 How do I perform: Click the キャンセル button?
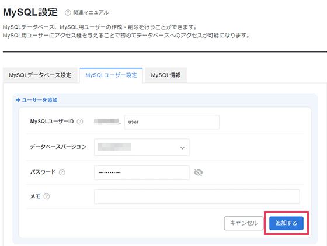[243, 223]
